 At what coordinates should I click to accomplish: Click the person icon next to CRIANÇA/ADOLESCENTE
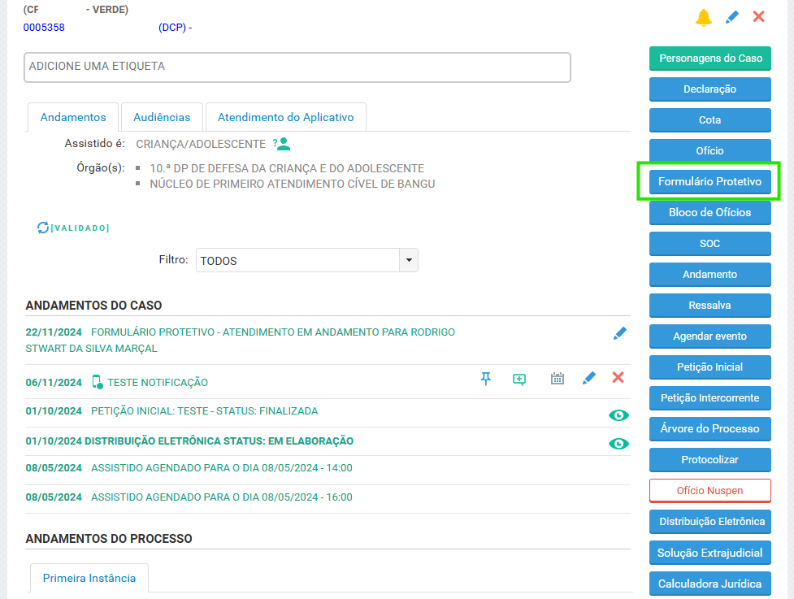pos(283,144)
